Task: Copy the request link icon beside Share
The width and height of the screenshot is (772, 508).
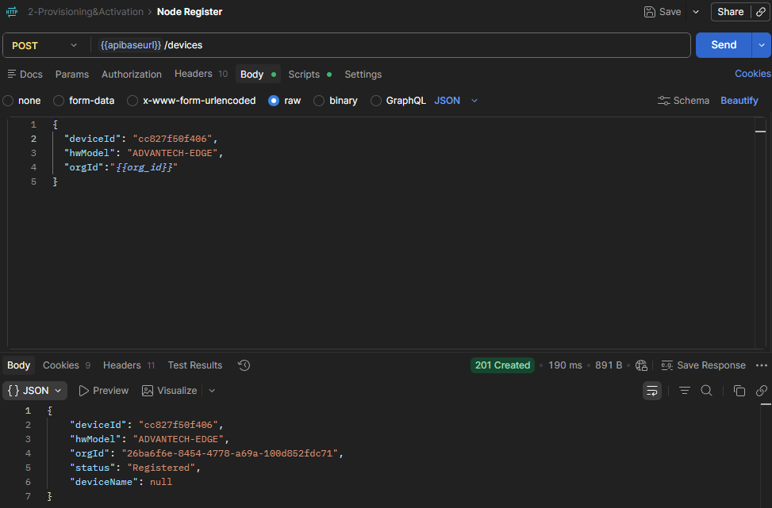Action: pos(761,12)
